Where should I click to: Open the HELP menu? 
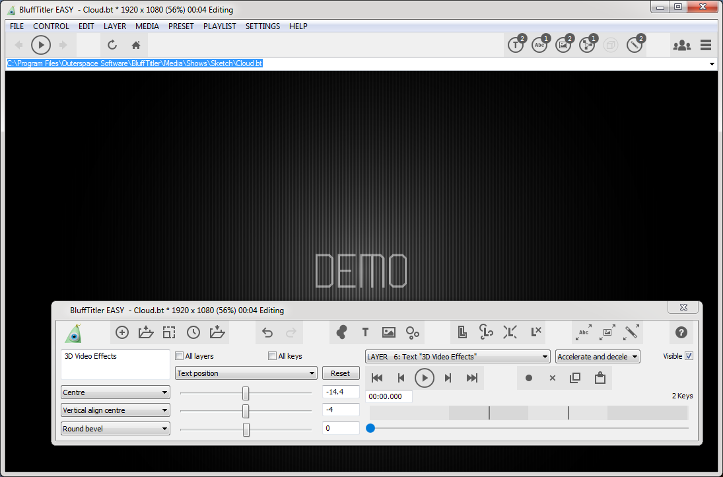298,26
